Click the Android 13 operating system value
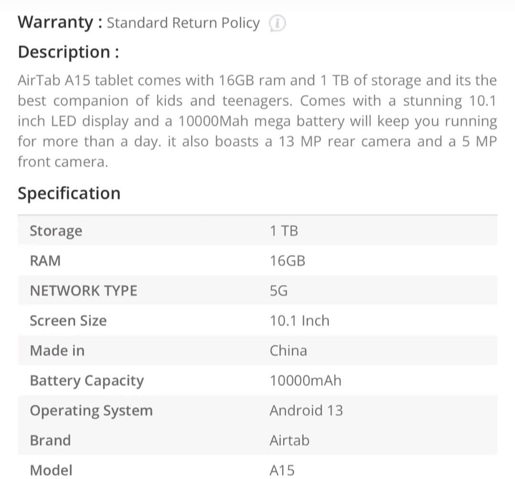This screenshot has height=479, width=515. point(306,410)
